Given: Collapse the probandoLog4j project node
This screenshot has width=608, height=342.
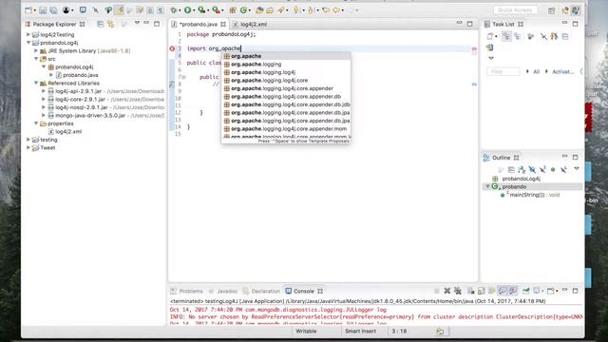Looking at the screenshot, I should tap(28, 43).
